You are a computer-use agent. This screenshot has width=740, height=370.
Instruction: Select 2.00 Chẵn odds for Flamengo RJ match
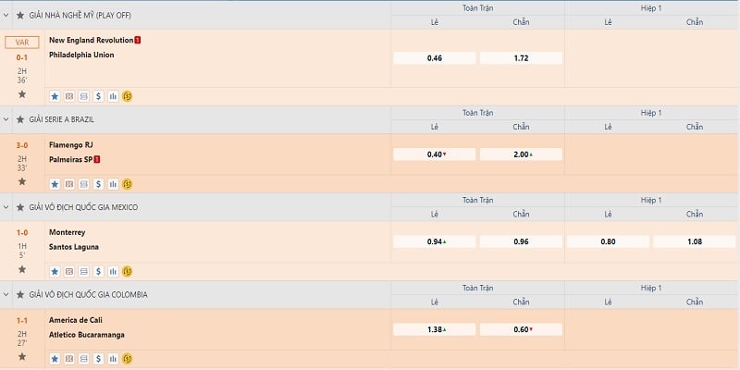[522, 154]
